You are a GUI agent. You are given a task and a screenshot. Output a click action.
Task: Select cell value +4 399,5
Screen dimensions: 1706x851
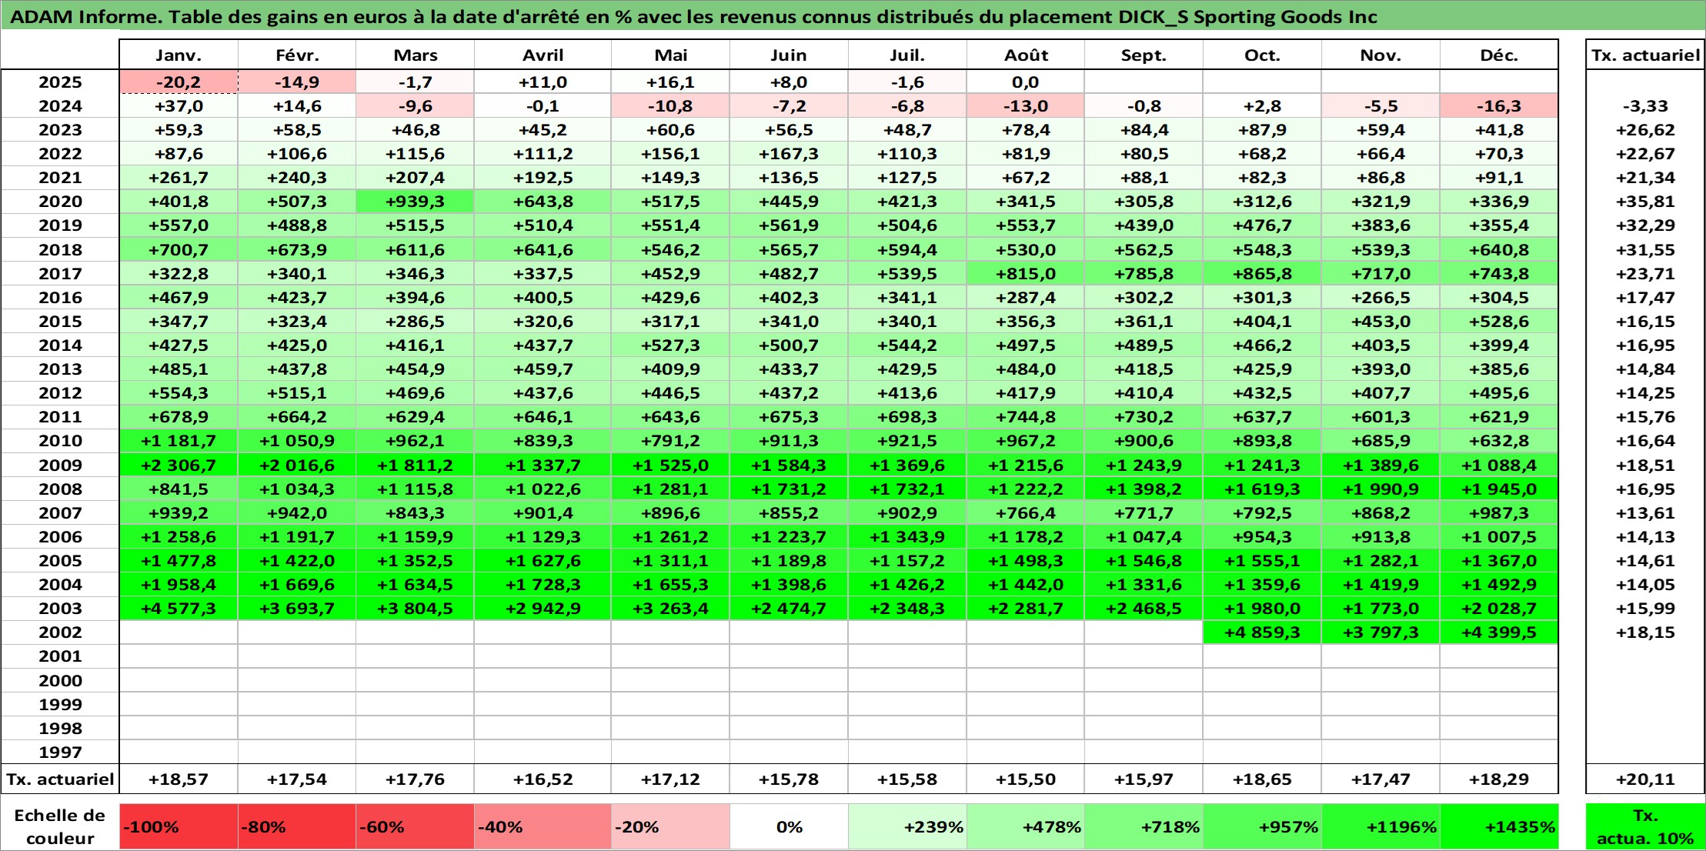1499,632
